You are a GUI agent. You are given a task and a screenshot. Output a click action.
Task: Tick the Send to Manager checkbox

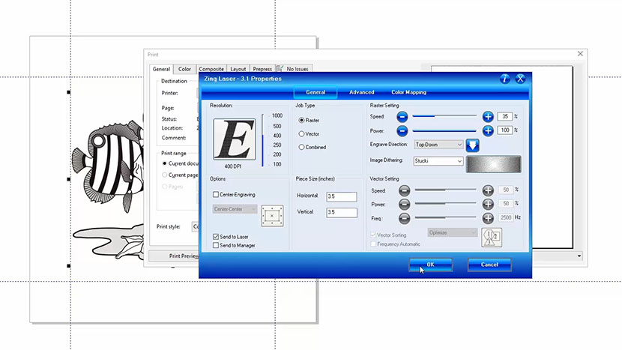pyautogui.click(x=217, y=245)
